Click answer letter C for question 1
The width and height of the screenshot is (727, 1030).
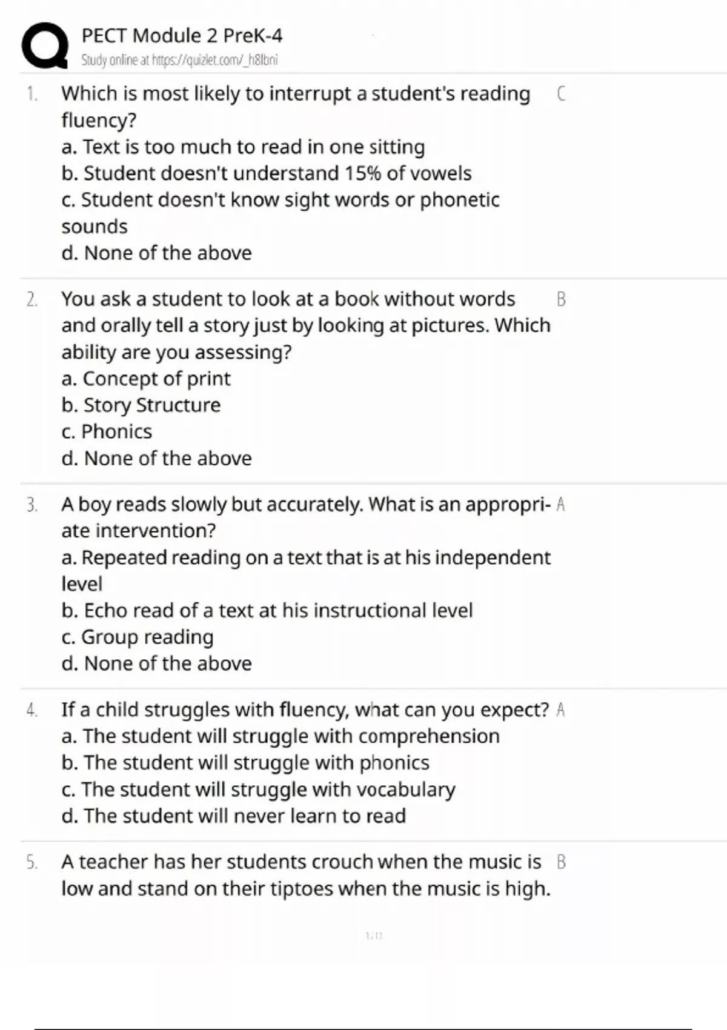click(561, 93)
